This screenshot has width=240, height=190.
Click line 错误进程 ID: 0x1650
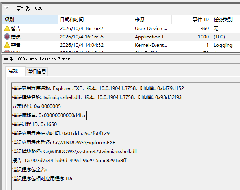click(x=34, y=124)
